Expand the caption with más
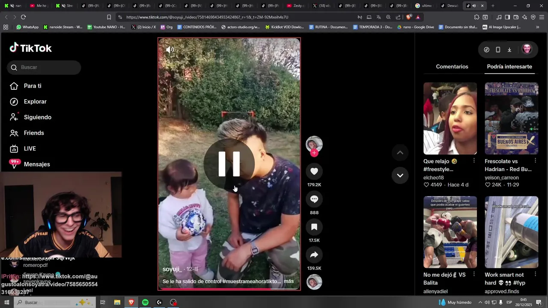Viewport: 548px width, 308px height. 289,281
